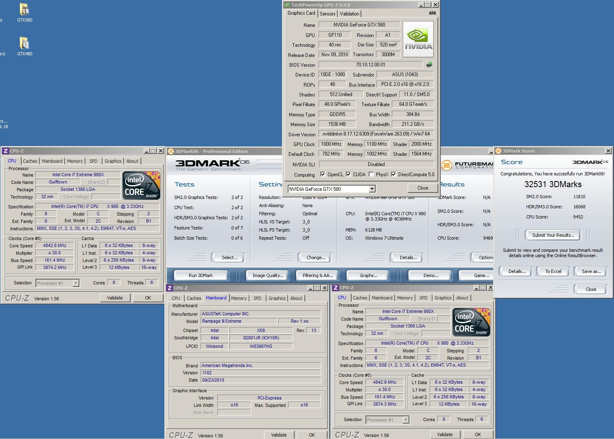Click the Game... button in 3DMark06
The width and height of the screenshot is (614, 439).
476,275
